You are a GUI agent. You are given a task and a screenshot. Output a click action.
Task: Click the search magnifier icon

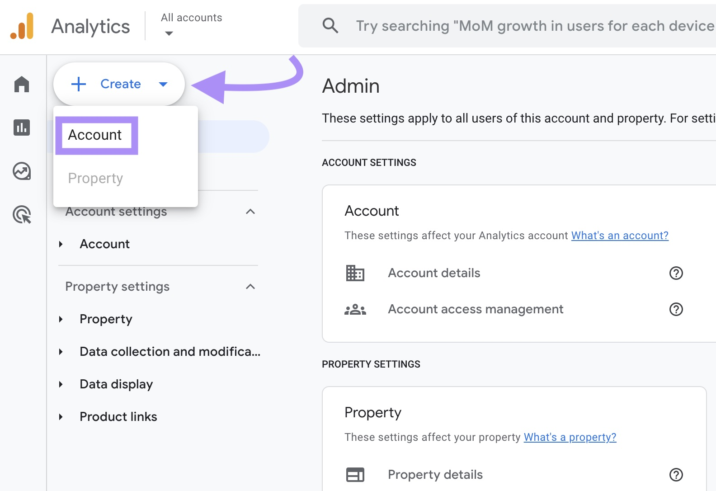pyautogui.click(x=330, y=26)
